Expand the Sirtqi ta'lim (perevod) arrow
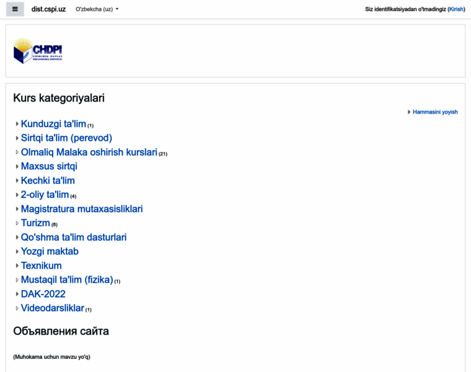Viewport: 471px width, 372px height. [x=17, y=138]
